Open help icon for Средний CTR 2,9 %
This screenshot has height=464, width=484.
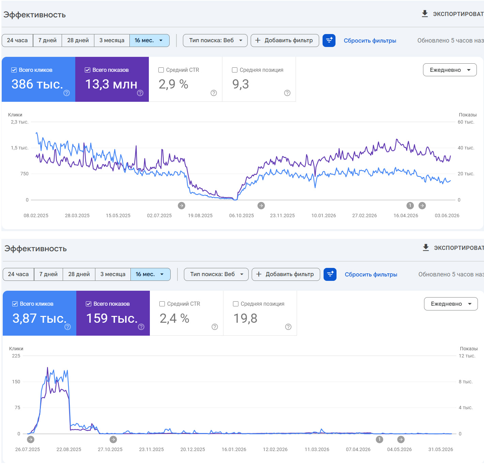click(214, 93)
